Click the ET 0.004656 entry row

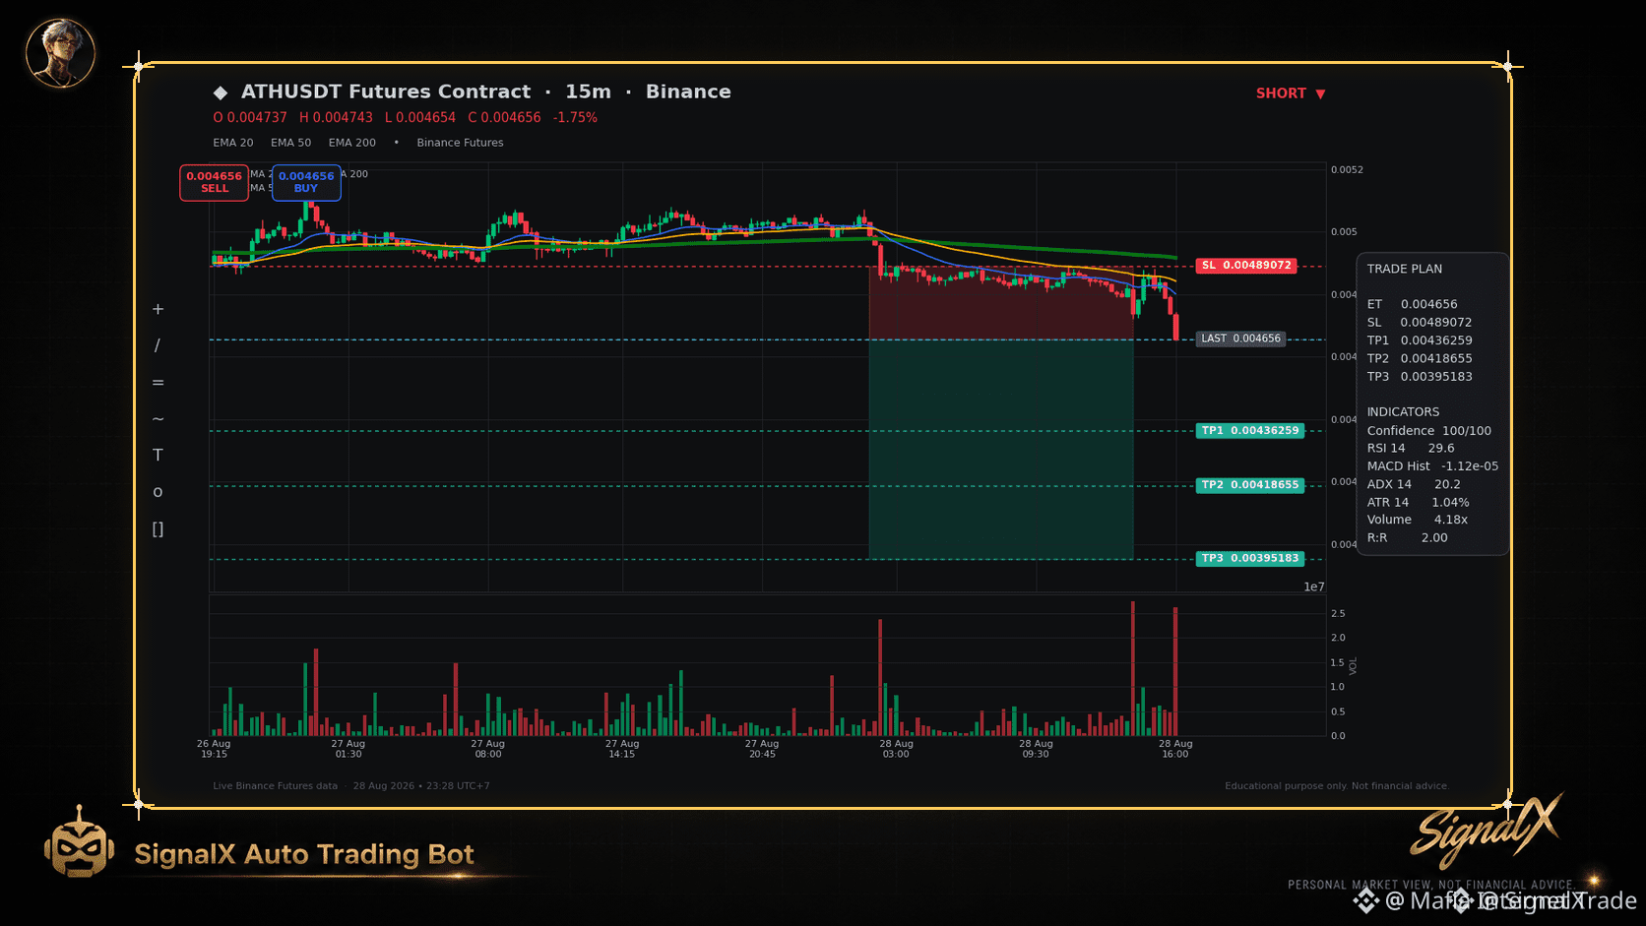click(x=1412, y=304)
